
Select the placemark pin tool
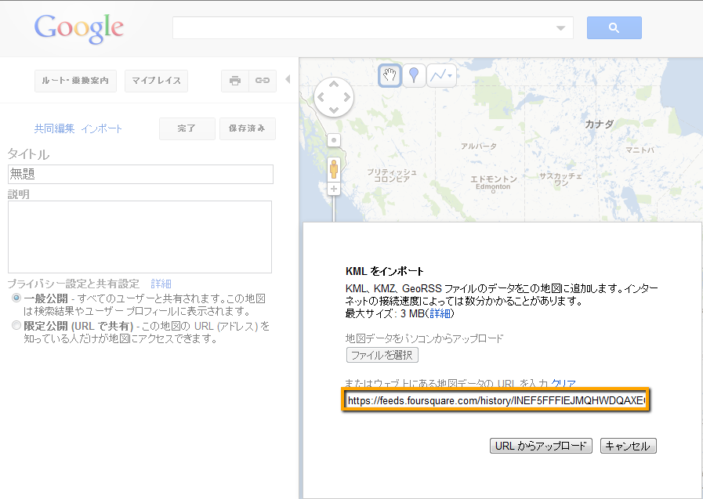coord(415,75)
